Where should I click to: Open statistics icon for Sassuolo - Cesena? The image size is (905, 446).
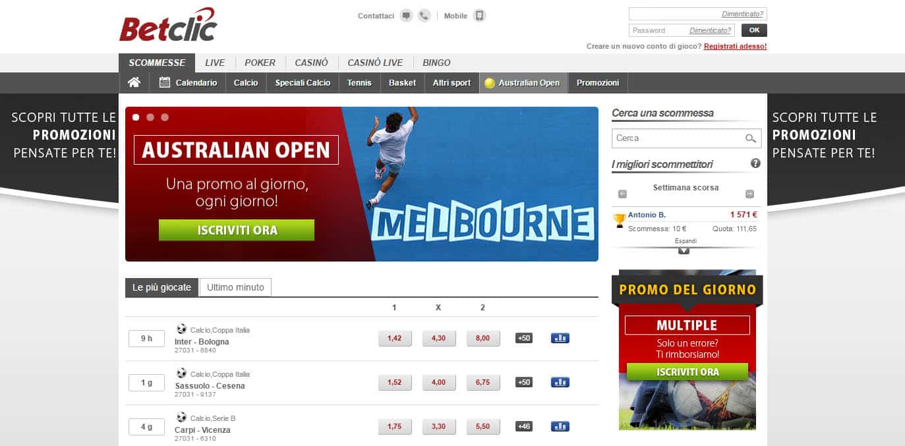[x=560, y=383]
